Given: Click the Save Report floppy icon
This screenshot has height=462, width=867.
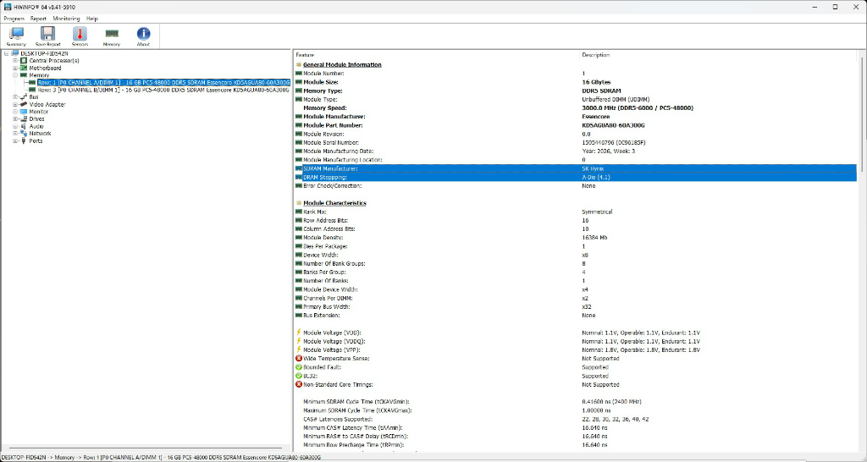Looking at the screenshot, I should (48, 36).
